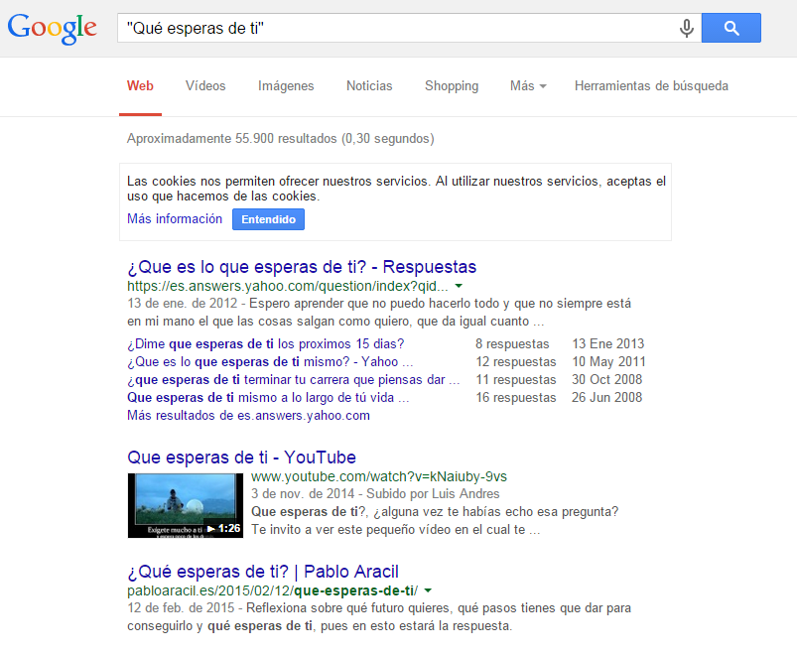Click "Aproximadamente 55.900 resultados" text

(281, 138)
